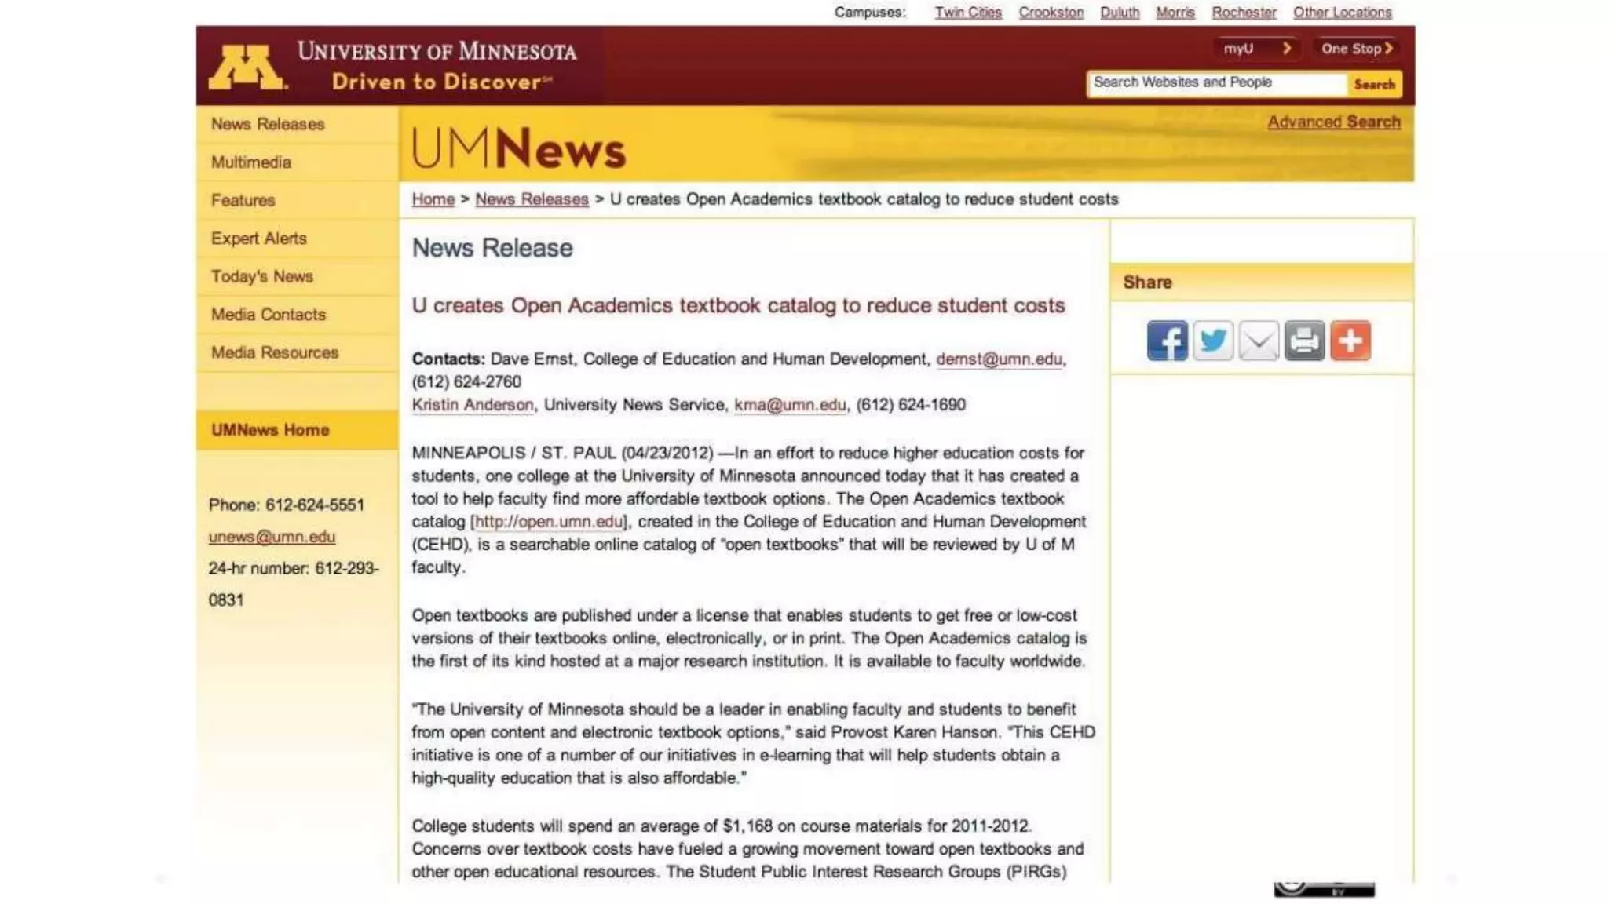Open more sharing options plus icon
Screen dimensions: 1608x904
coord(1350,341)
